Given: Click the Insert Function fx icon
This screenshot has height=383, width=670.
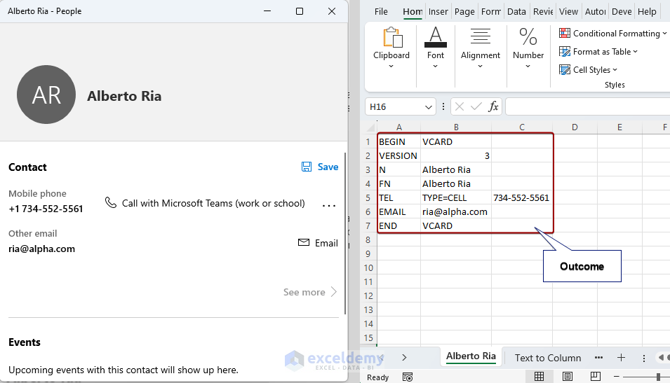Looking at the screenshot, I should point(493,106).
